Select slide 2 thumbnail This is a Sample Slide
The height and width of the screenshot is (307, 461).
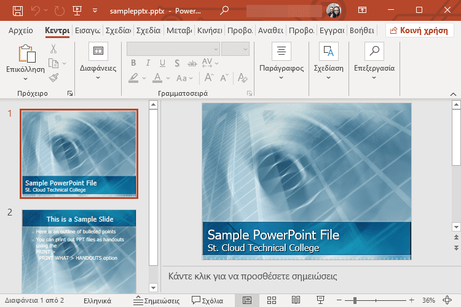(x=79, y=252)
